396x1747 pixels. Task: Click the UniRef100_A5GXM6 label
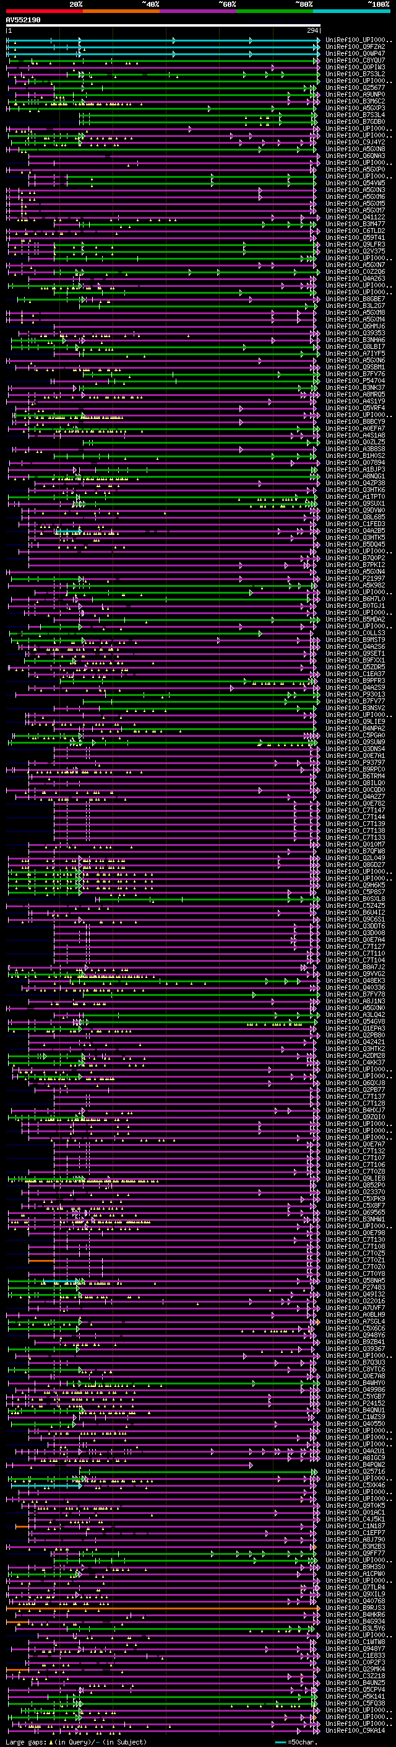[355, 196]
